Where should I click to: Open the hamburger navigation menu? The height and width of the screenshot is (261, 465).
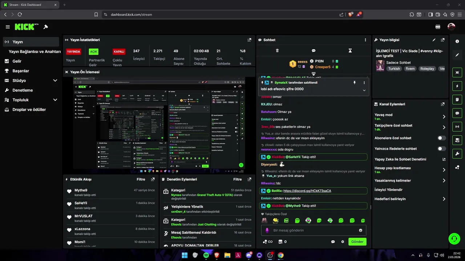tap(8, 27)
